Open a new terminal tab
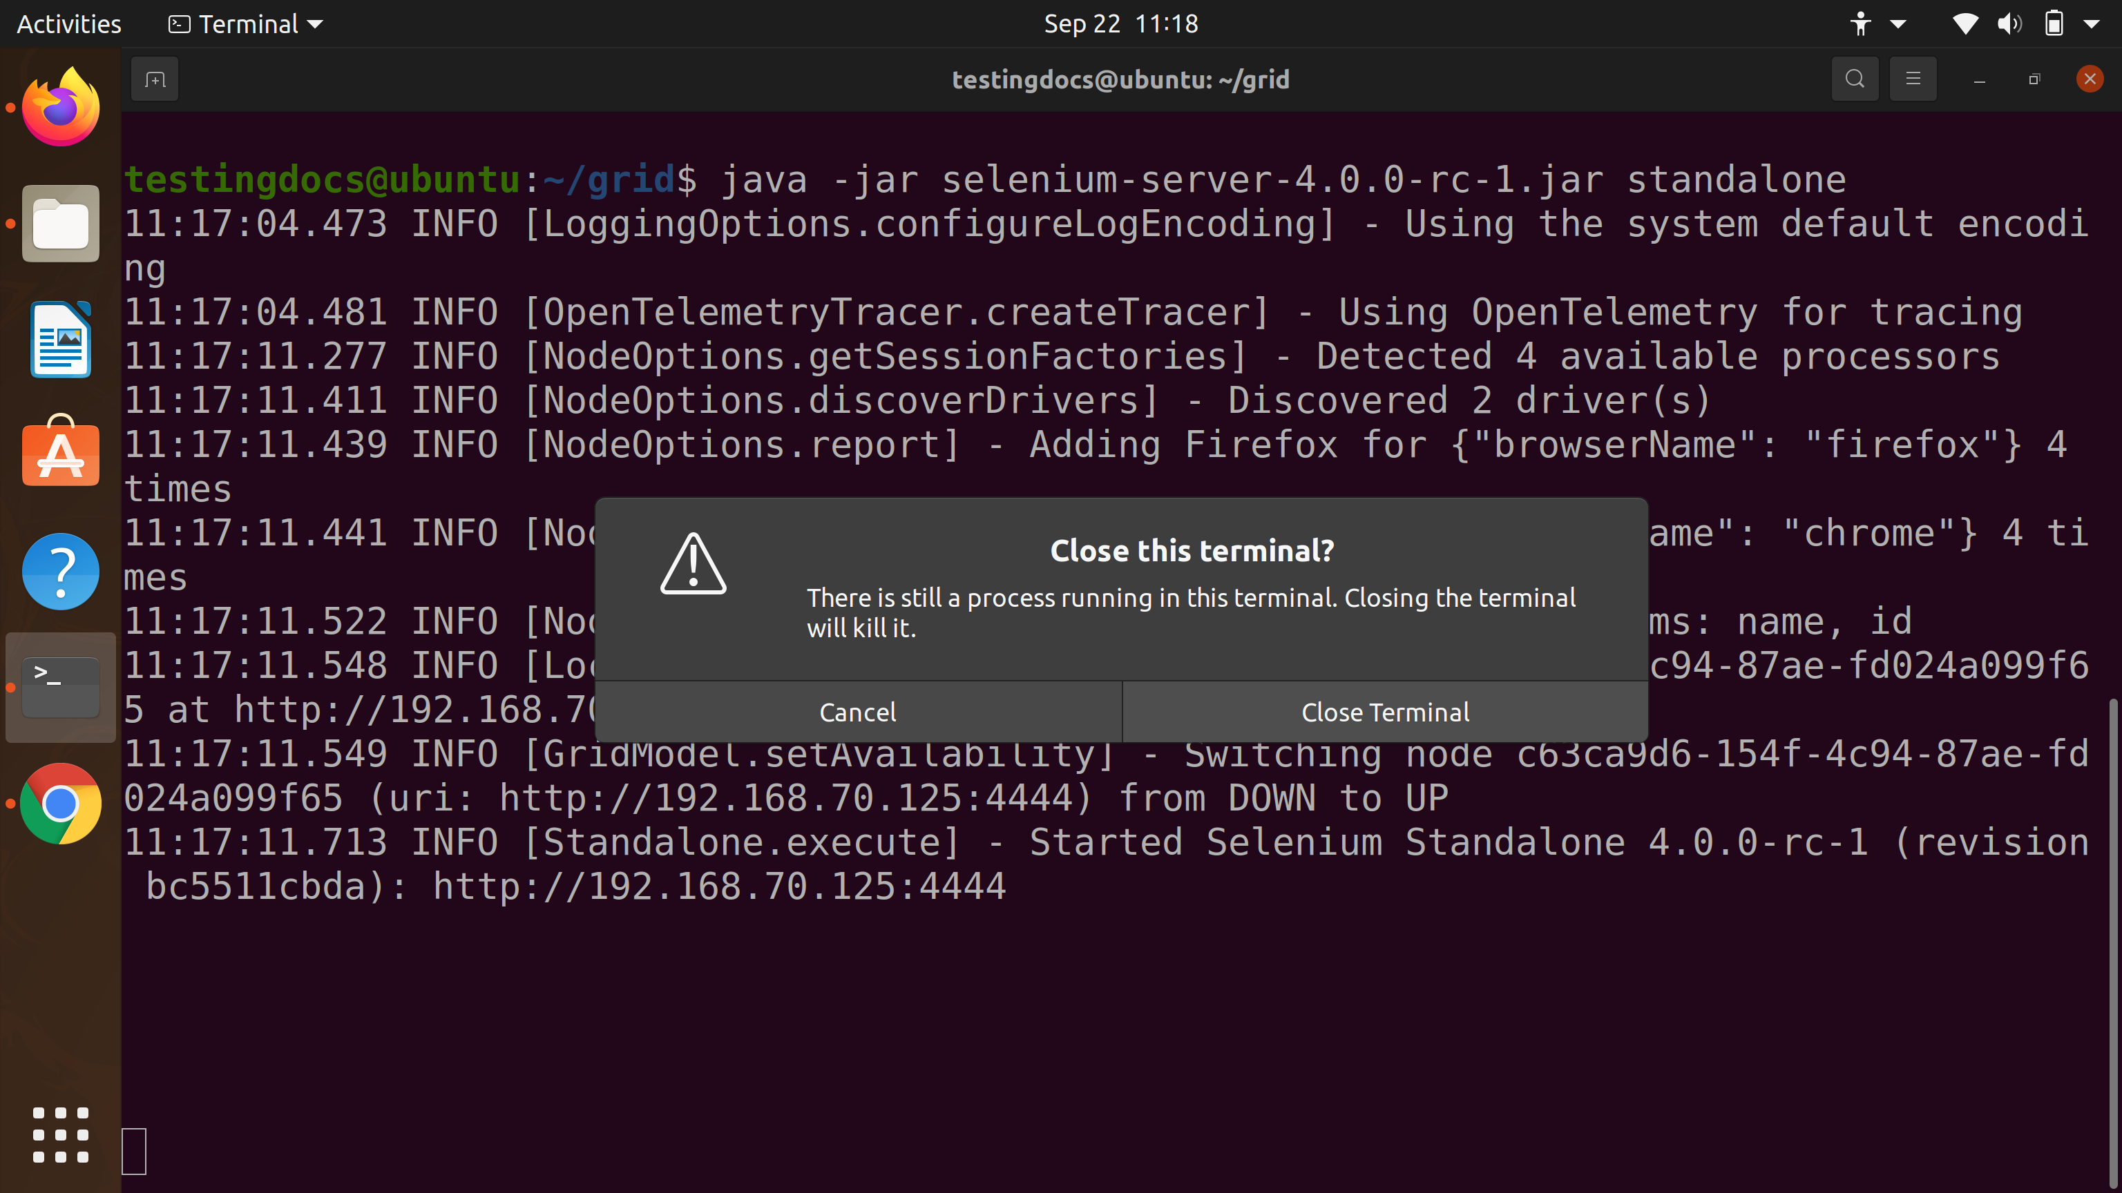This screenshot has height=1193, width=2122. (x=154, y=79)
